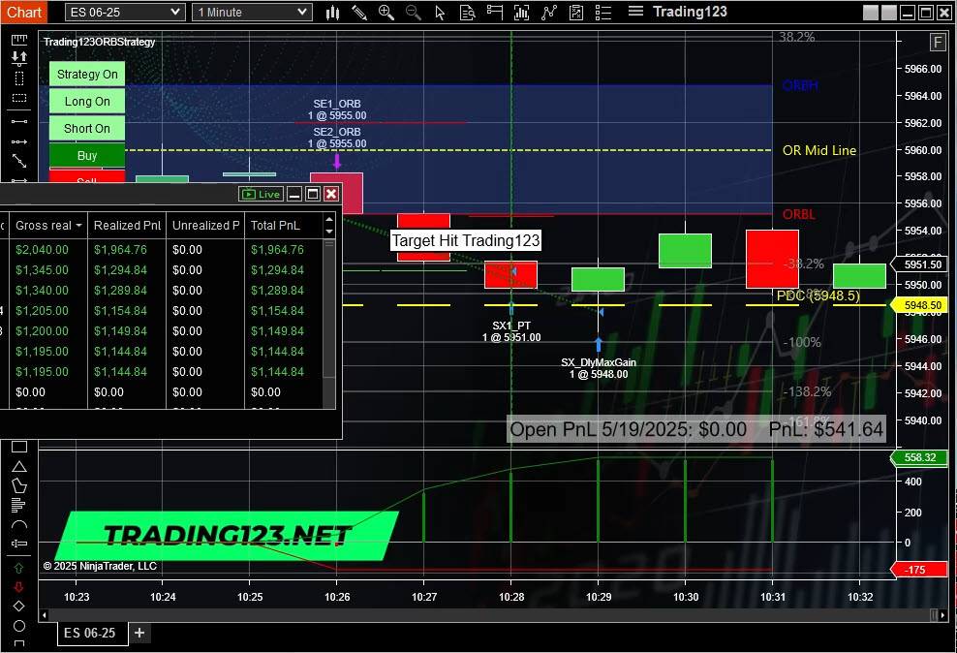Open the 1 Minute interval dropdown
The width and height of the screenshot is (957, 653).
tap(252, 13)
